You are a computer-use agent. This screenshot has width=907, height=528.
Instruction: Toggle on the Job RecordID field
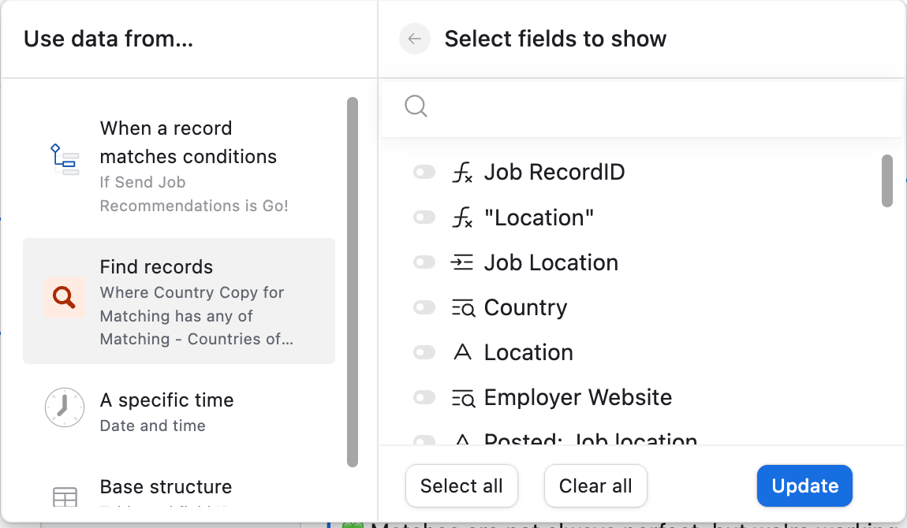coord(424,172)
